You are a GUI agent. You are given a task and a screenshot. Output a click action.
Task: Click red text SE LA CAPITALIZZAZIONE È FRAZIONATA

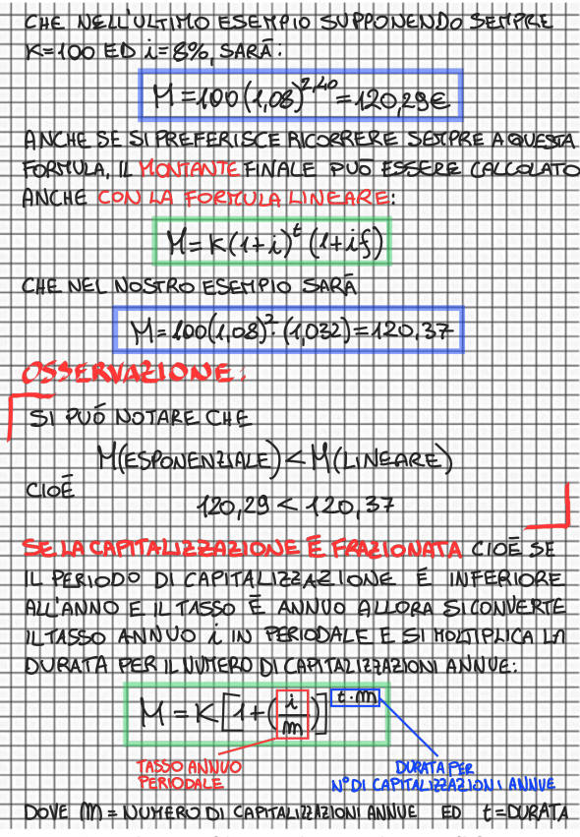[x=242, y=548]
